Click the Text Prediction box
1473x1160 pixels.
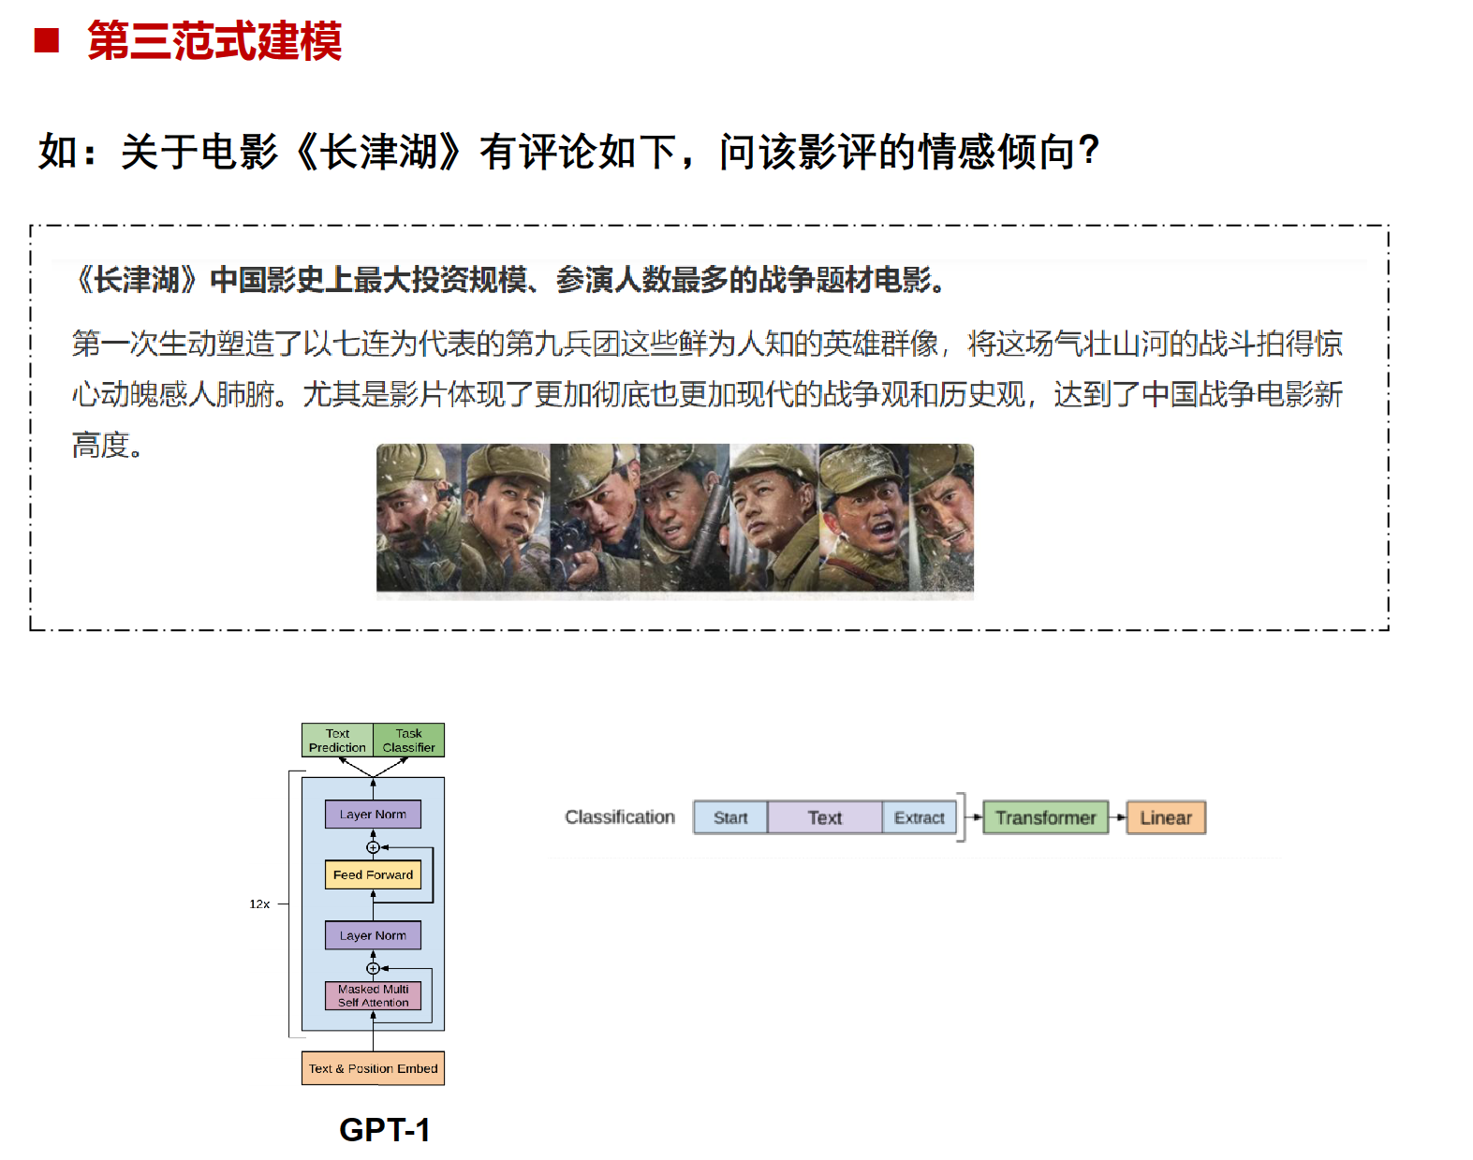coord(337,740)
